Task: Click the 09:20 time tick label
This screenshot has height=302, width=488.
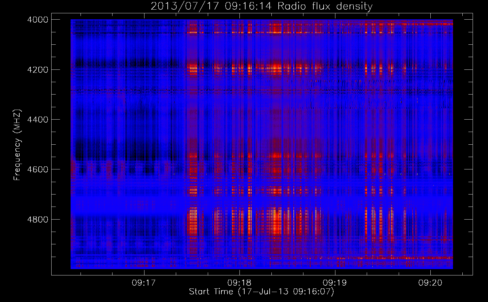Action: point(430,283)
